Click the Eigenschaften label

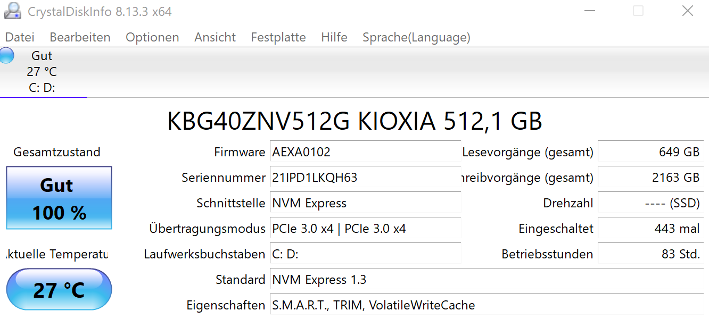coord(226,305)
